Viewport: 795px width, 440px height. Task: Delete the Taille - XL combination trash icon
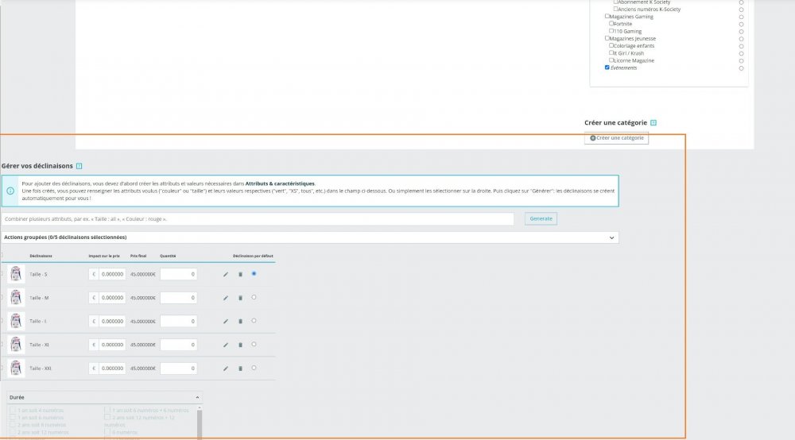click(x=240, y=345)
